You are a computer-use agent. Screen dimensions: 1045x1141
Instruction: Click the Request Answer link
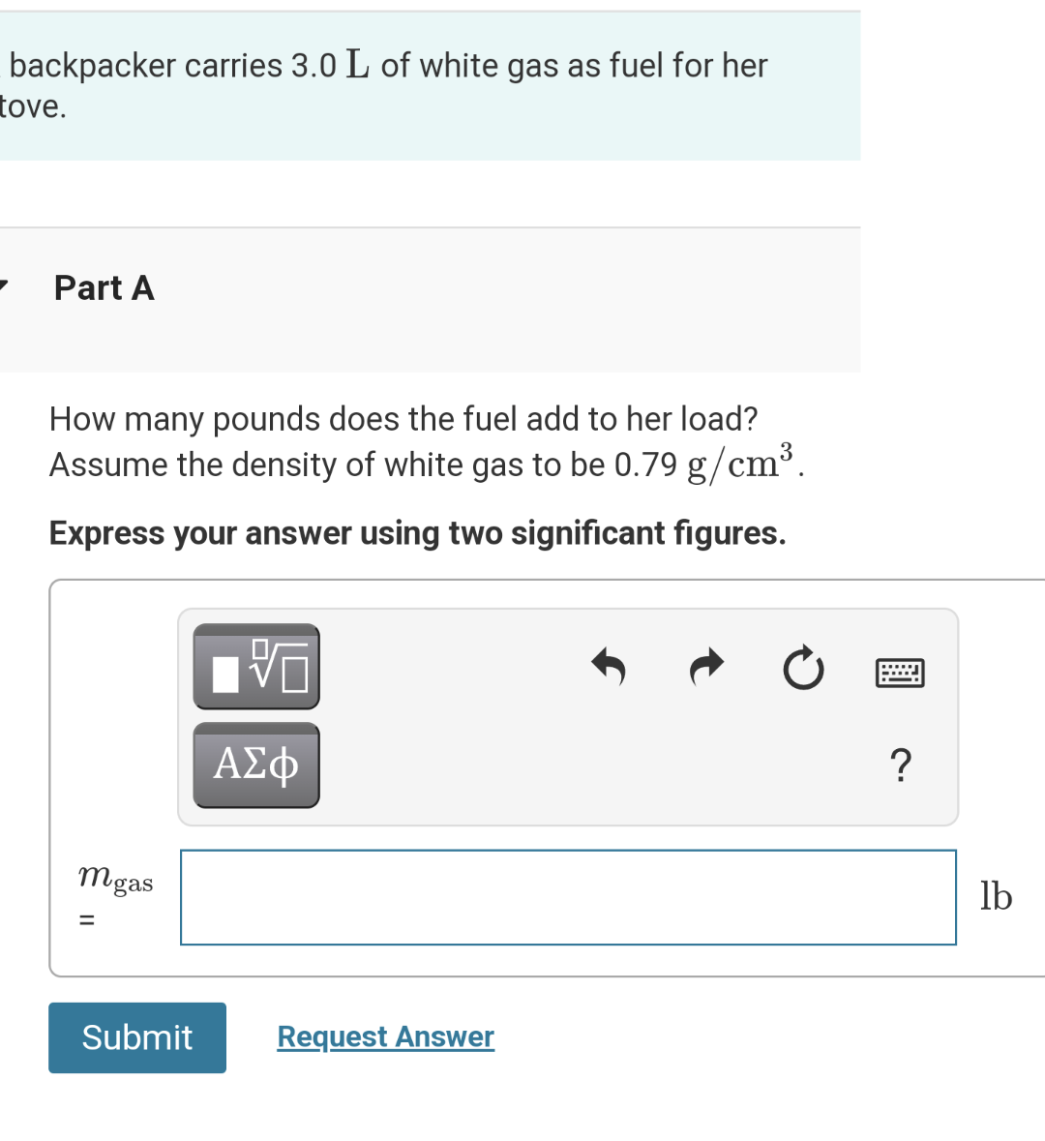pyautogui.click(x=385, y=1036)
